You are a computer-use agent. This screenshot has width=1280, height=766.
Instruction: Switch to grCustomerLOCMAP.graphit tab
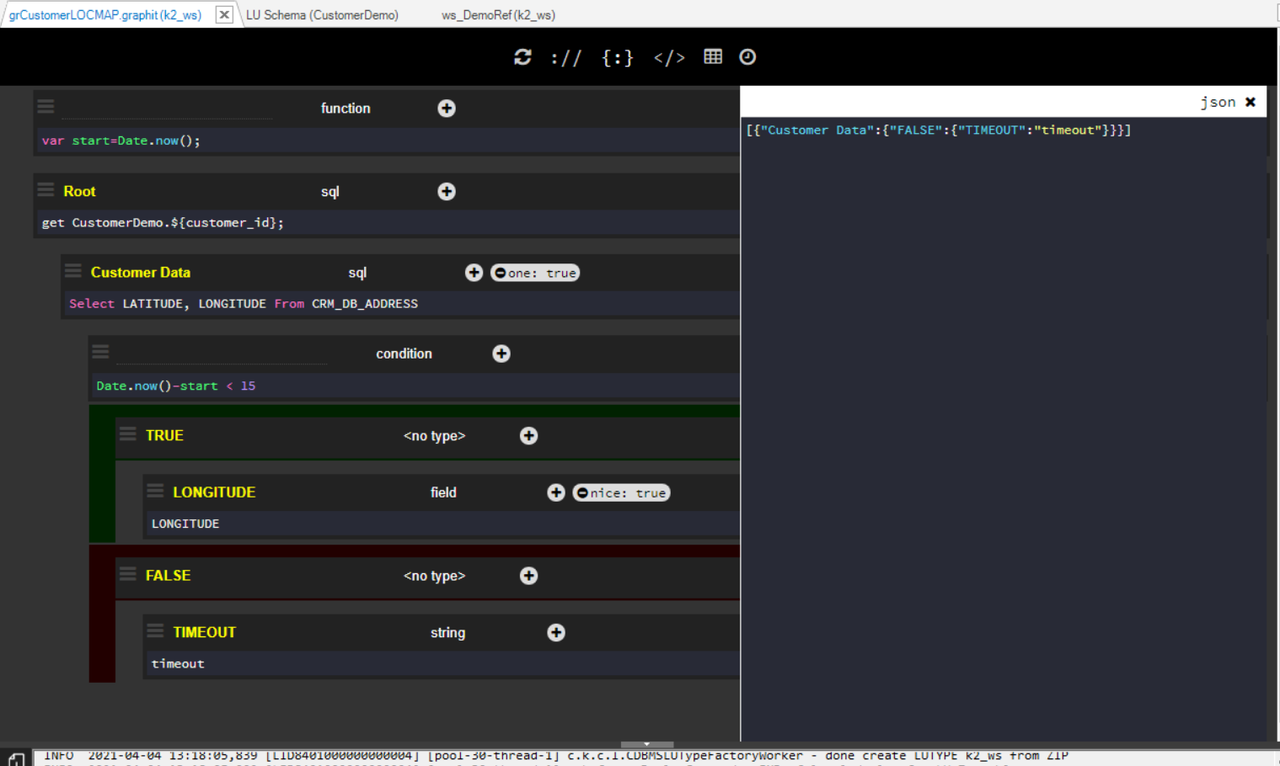point(105,15)
